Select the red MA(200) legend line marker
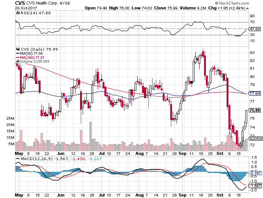This screenshot has width=263, height=198. pos(17,57)
